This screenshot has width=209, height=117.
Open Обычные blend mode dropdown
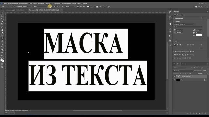[x=183, y=71]
